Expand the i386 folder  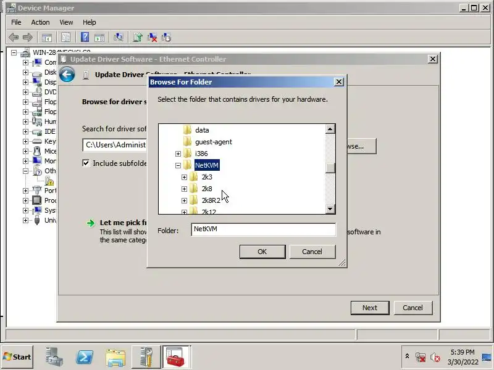[178, 154]
